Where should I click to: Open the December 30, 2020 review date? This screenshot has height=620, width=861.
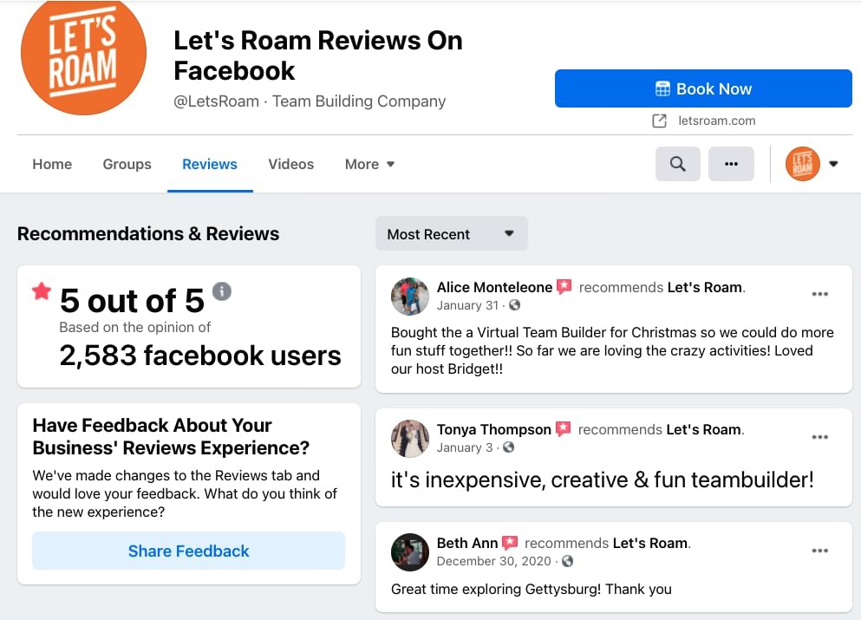pos(493,561)
